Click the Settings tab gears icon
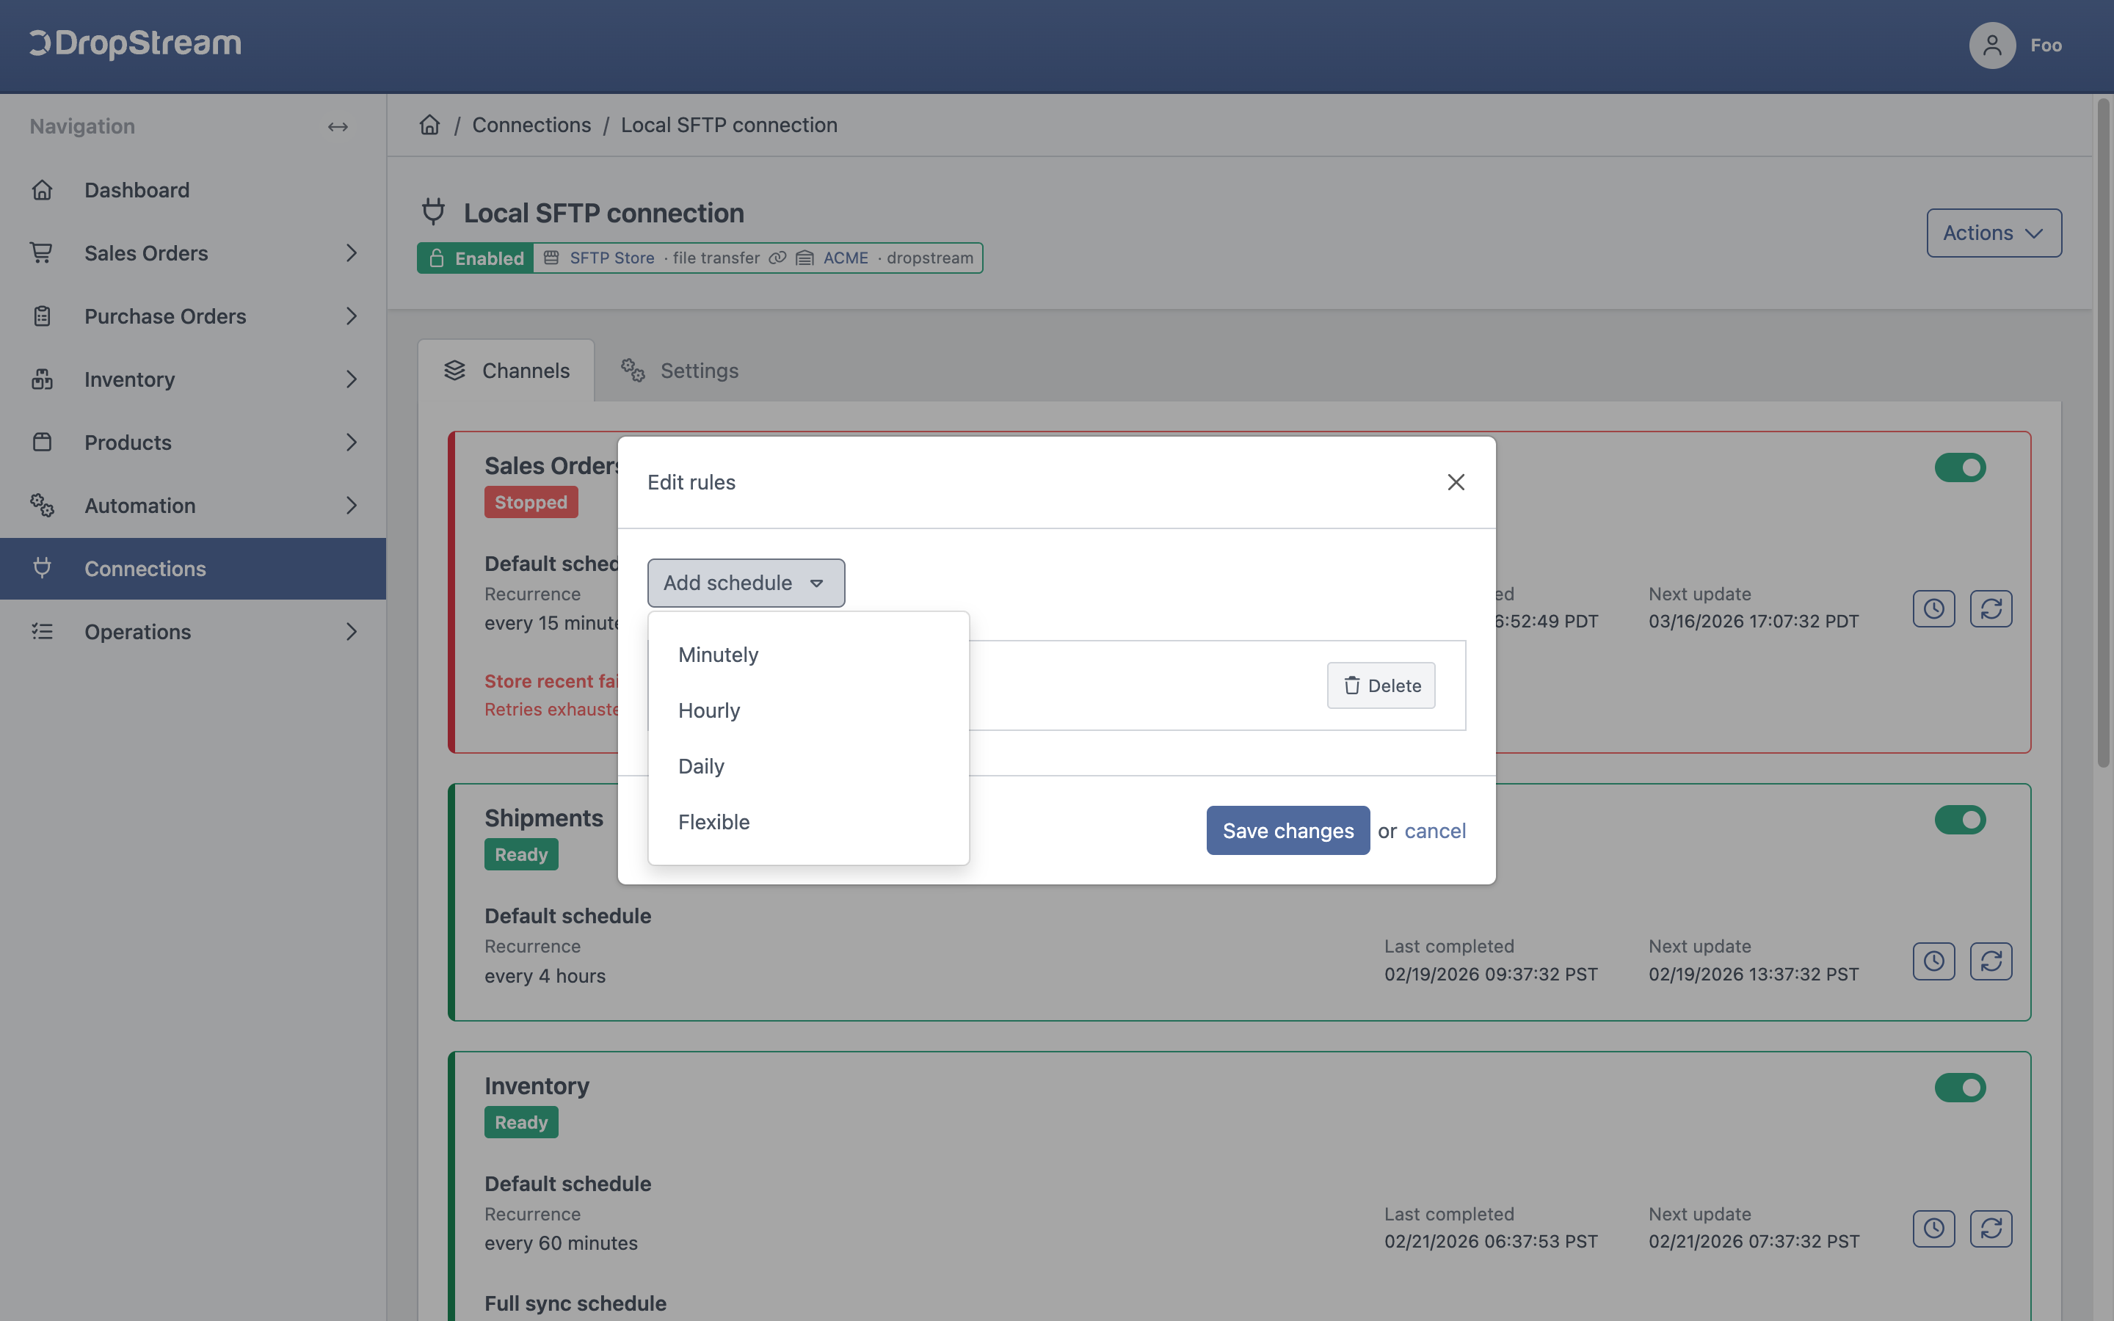This screenshot has width=2114, height=1321. (633, 371)
